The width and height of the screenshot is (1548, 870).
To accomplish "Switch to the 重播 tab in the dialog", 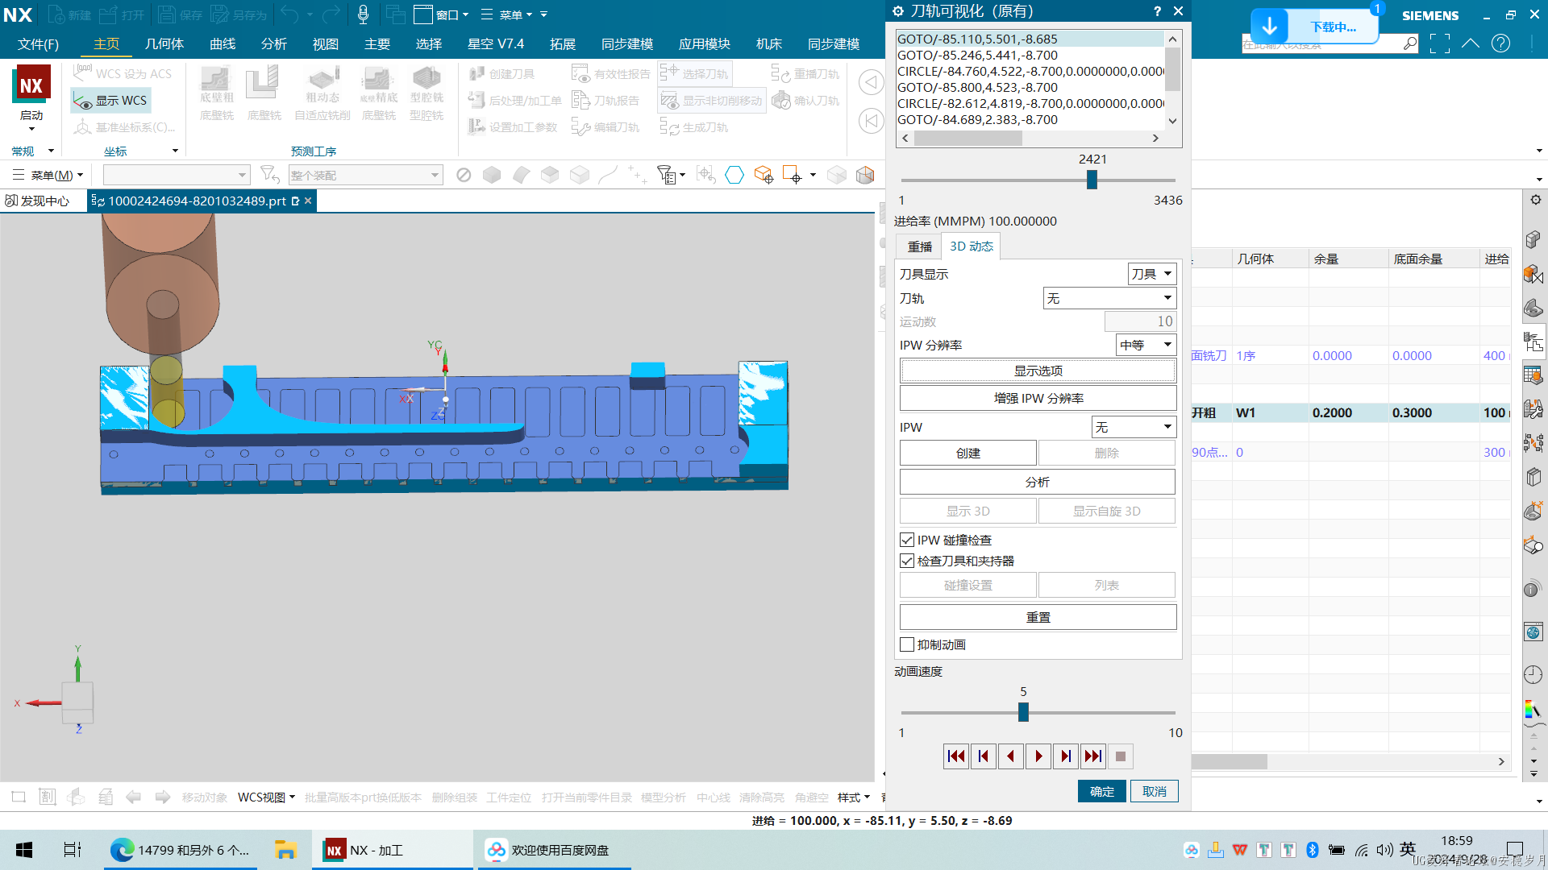I will [919, 246].
